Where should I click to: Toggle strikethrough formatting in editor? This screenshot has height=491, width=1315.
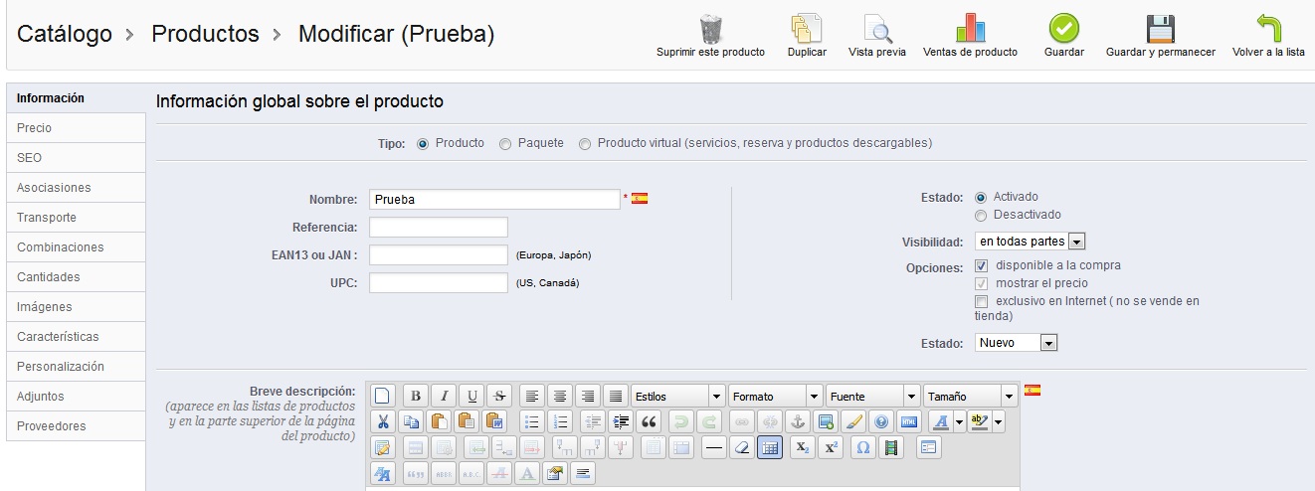pos(499,396)
